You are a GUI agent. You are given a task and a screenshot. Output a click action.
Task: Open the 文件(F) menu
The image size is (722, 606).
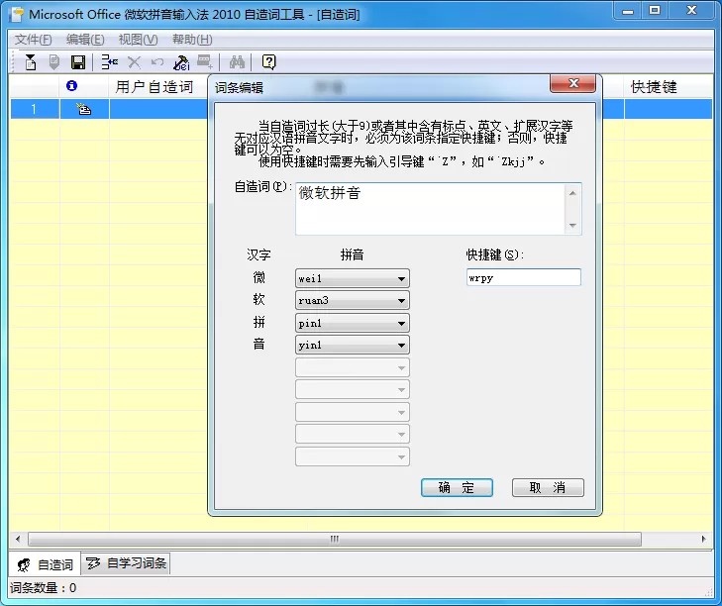point(33,40)
